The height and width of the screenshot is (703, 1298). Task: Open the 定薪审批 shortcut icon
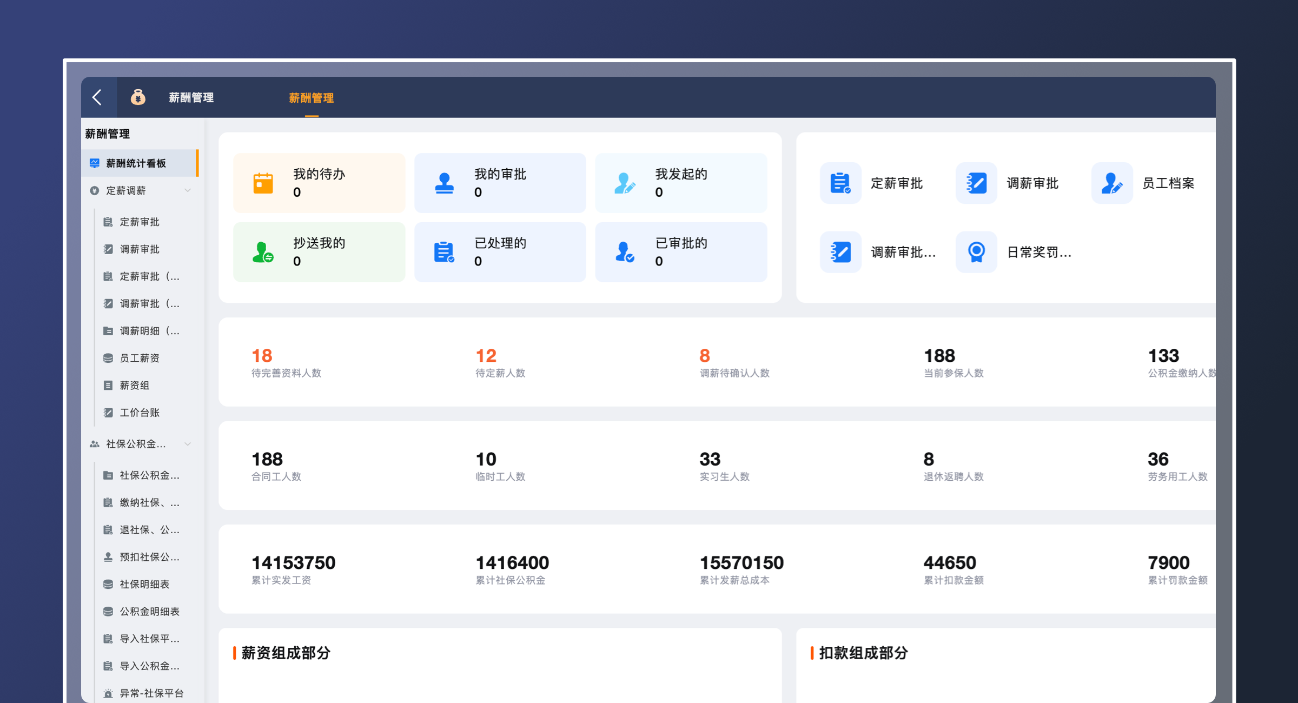[840, 183]
